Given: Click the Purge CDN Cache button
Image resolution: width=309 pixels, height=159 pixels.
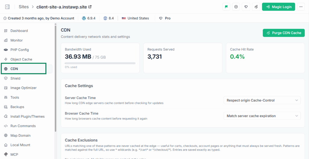Looking at the screenshot, I should pyautogui.click(x=284, y=33).
